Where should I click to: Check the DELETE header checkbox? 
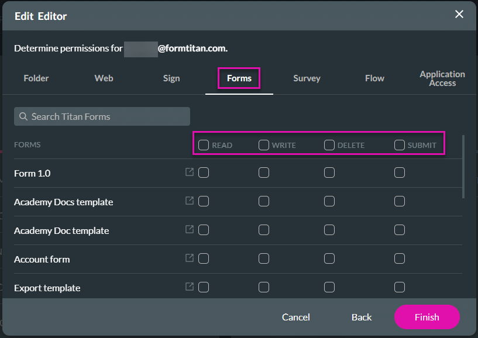point(329,145)
